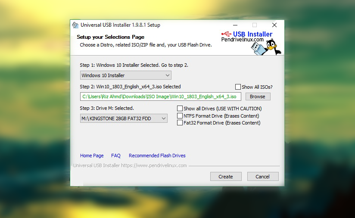Click the 'Setup your Selections Page' heading
Screen dimensions: 355x218
pos(110,37)
